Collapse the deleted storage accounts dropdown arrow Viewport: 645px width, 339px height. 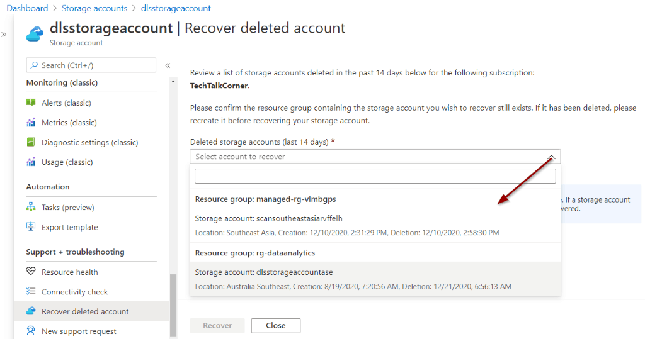click(551, 157)
